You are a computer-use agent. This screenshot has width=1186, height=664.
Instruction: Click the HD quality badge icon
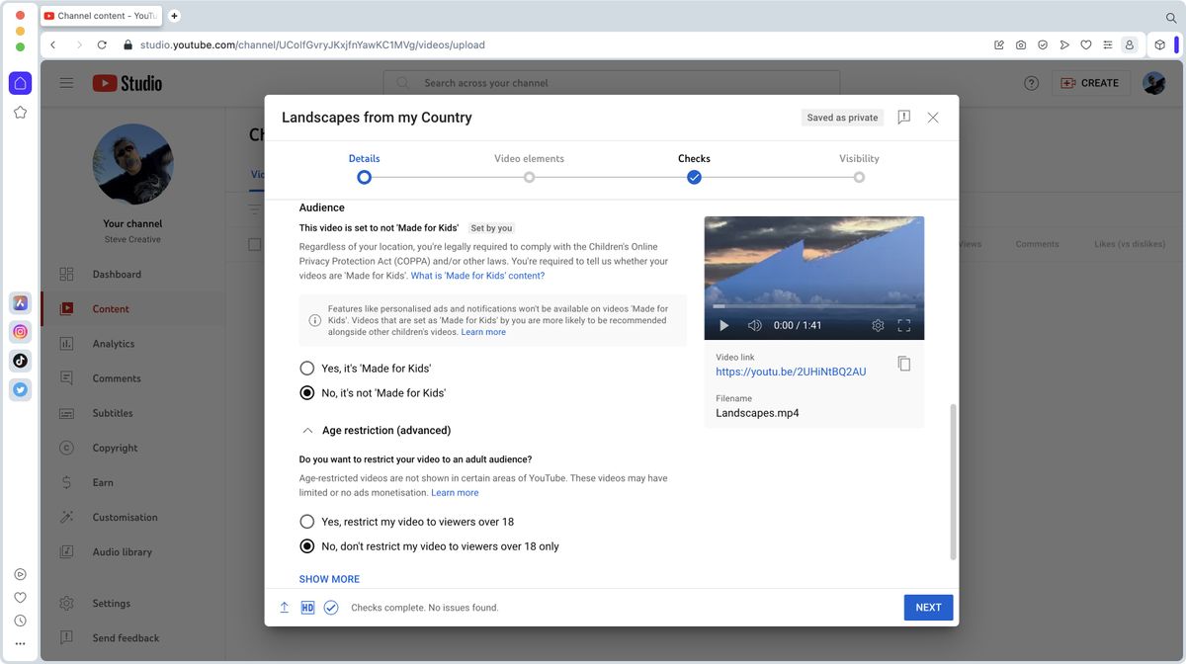pyautogui.click(x=307, y=607)
